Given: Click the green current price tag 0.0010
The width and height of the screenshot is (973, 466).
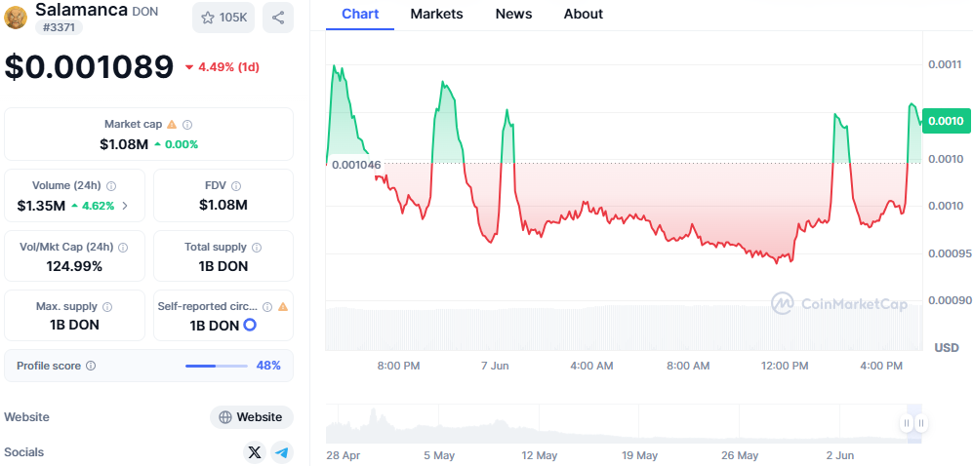Looking at the screenshot, I should (x=947, y=121).
